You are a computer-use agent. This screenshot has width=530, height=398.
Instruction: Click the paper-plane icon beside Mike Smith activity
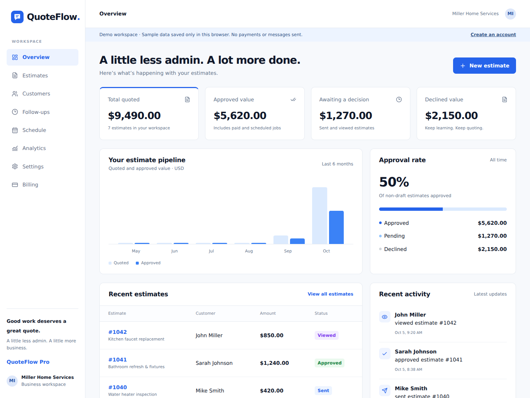click(385, 391)
